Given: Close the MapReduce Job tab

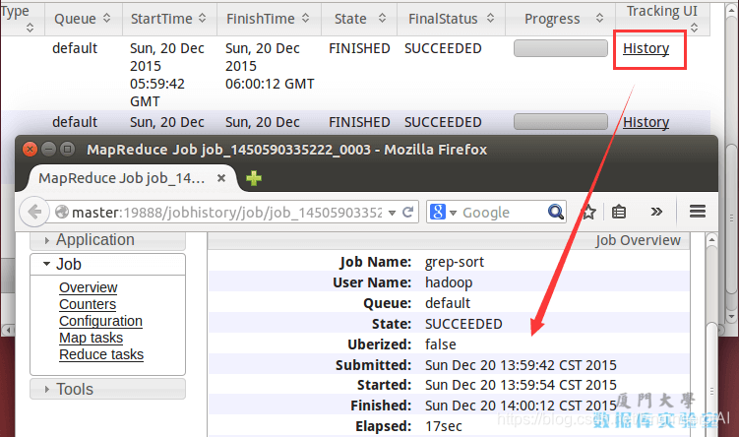Looking at the screenshot, I should (221, 178).
